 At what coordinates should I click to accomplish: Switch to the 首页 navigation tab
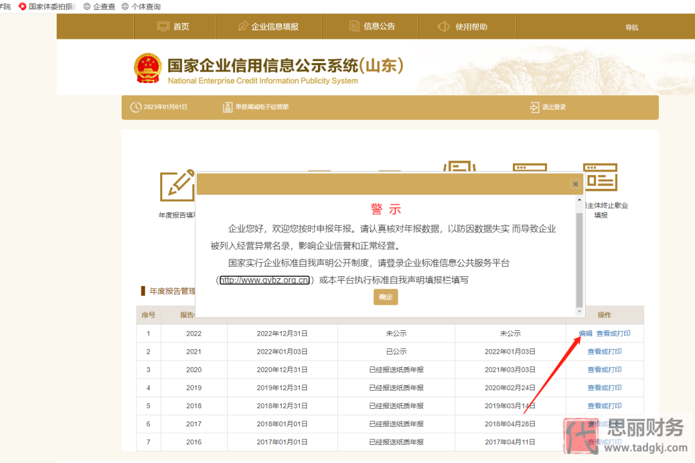click(174, 26)
